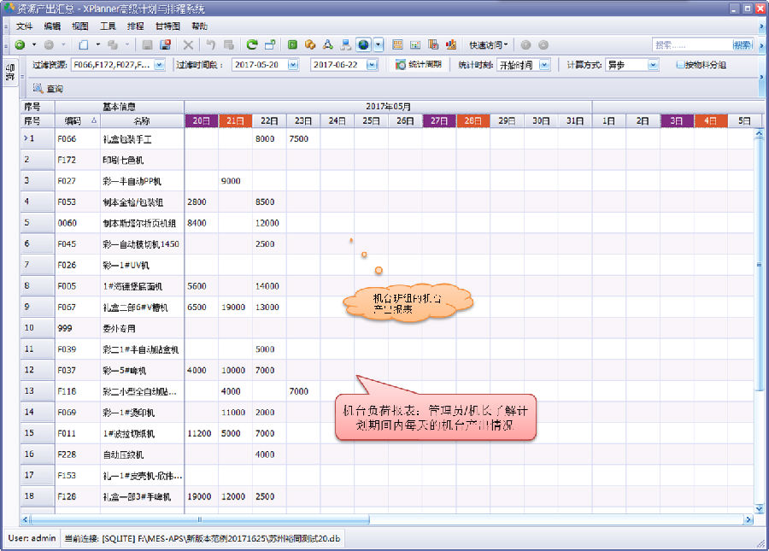
Task: Click the new document icon
Action: (84, 44)
